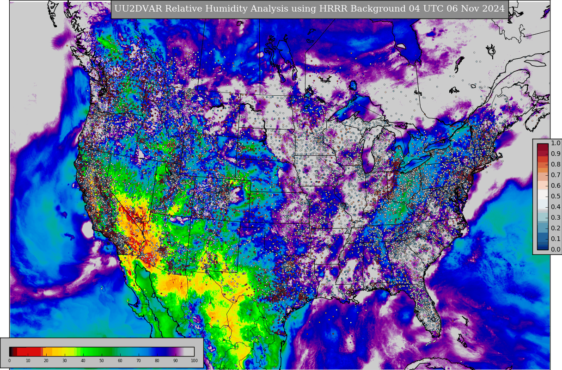The width and height of the screenshot is (562, 370).
Task: Click the '0.0' label on right colorbar
Action: click(556, 249)
